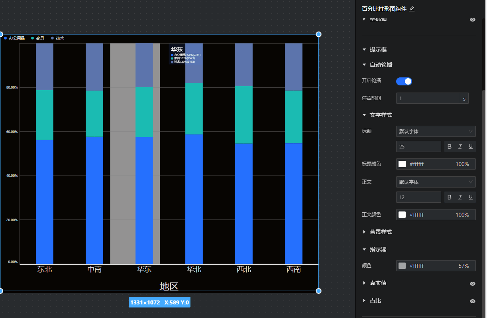This screenshot has width=487, height=318.
Task: Disable the 开启轮播 switch
Action: [404, 81]
